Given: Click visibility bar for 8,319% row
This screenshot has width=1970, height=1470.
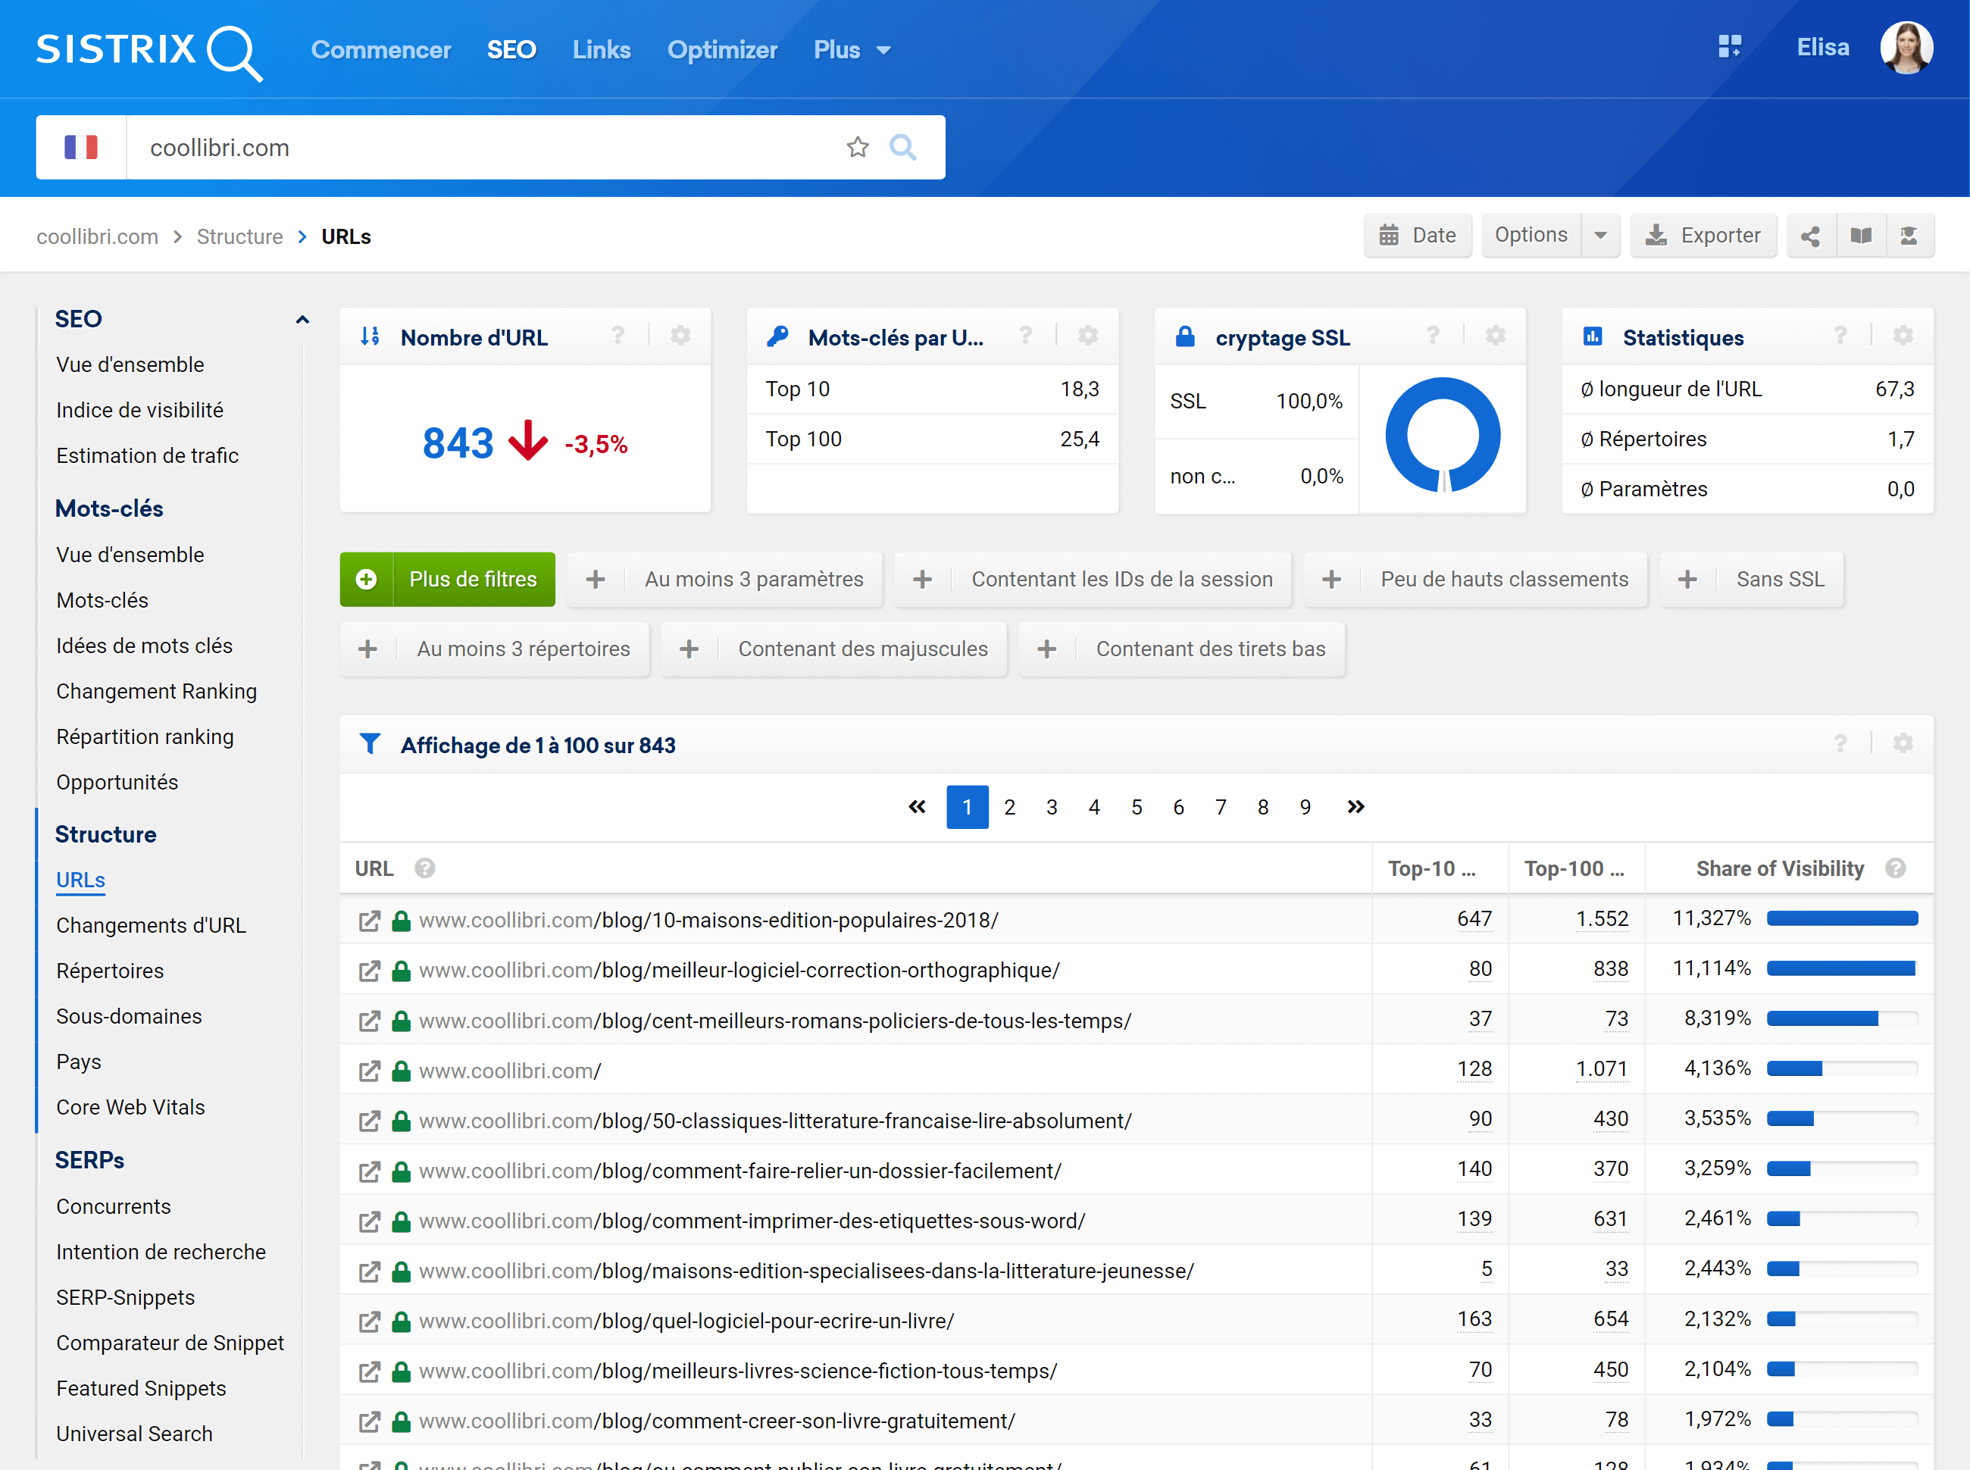Looking at the screenshot, I should (x=1842, y=1019).
